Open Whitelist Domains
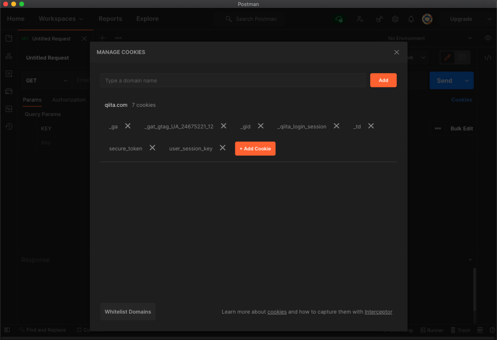This screenshot has height=340, width=497. click(x=128, y=311)
